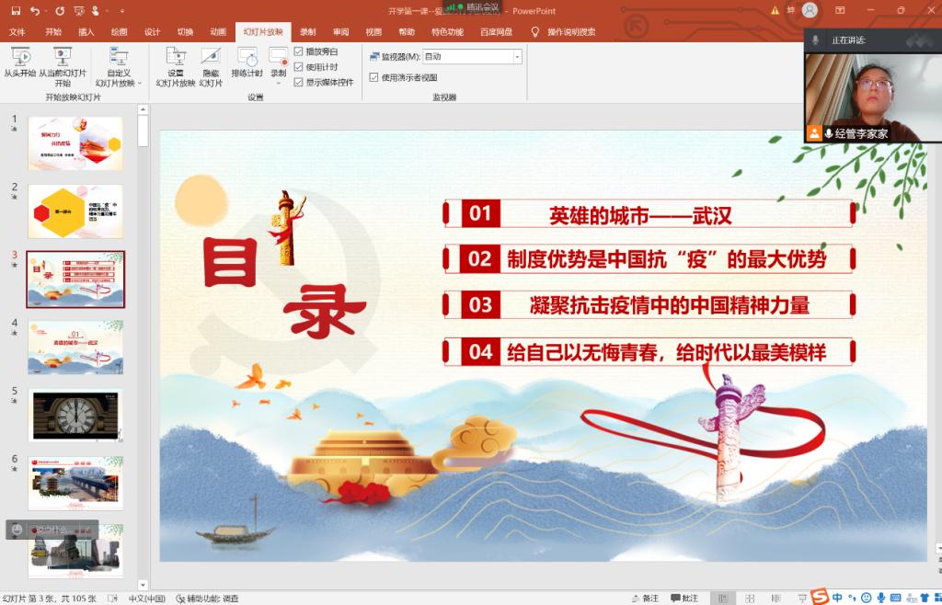Click 排练计时 rehearse timings icon

pyautogui.click(x=247, y=57)
